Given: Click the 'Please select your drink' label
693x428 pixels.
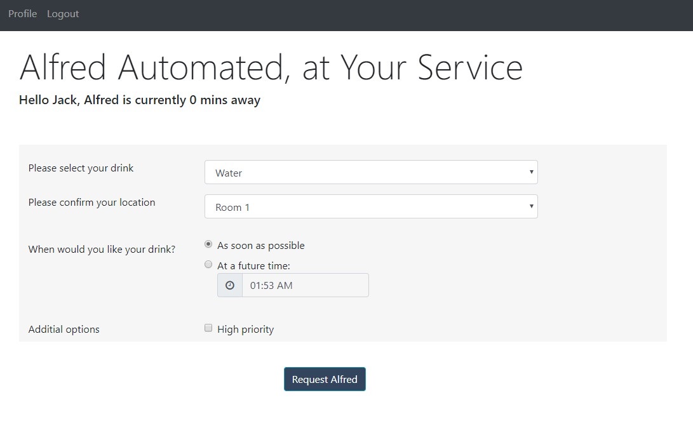Looking at the screenshot, I should click(x=81, y=168).
